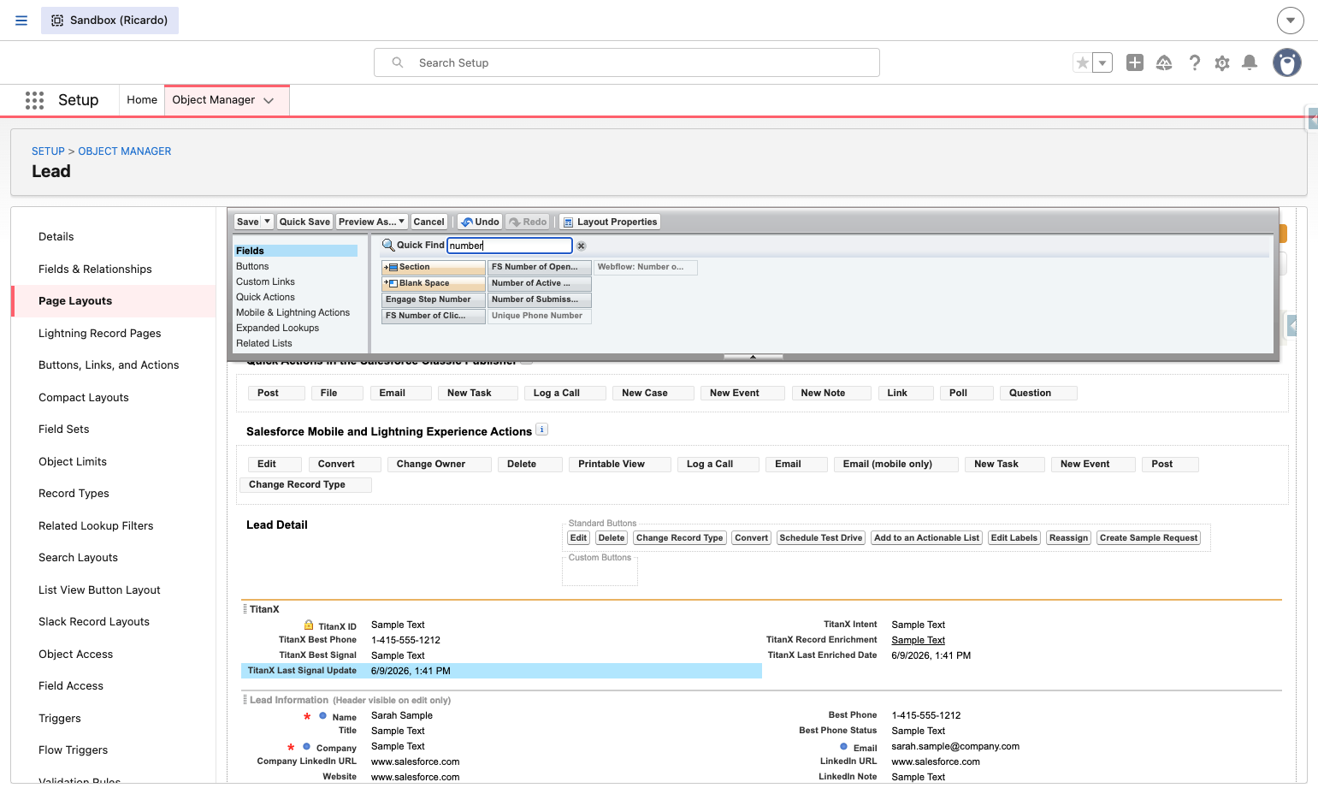The width and height of the screenshot is (1318, 794).
Task: Open Record Types in sidebar
Action: [x=74, y=494]
